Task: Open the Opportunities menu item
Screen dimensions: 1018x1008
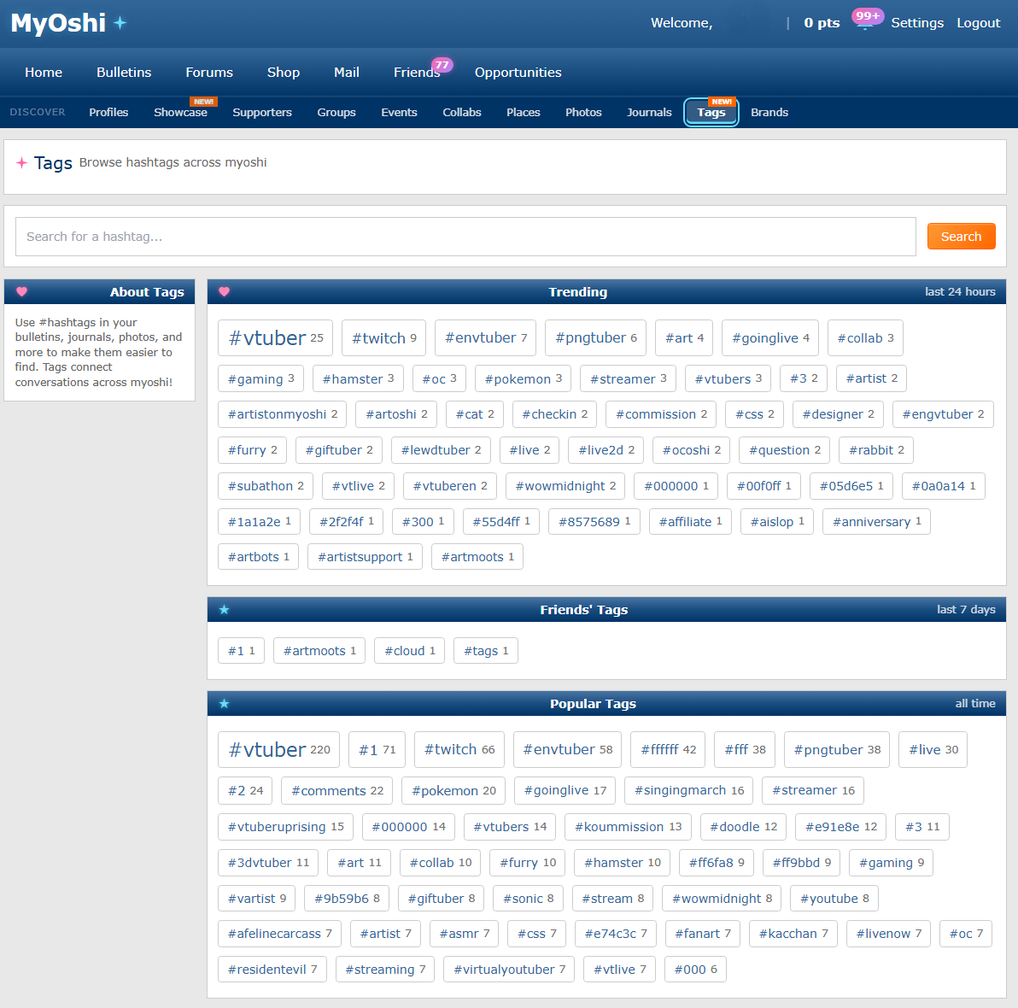Action: coord(518,72)
